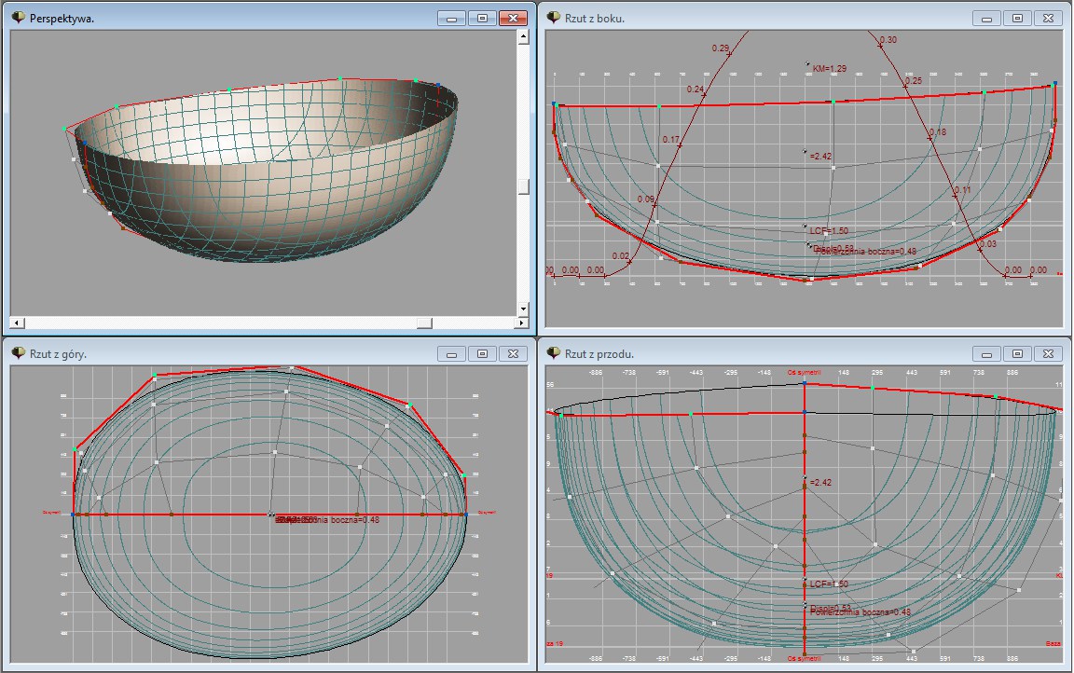Image resolution: width=1074 pixels, height=673 pixels.
Task: Maximize the Rzut z boku window
Action: 1018,19
